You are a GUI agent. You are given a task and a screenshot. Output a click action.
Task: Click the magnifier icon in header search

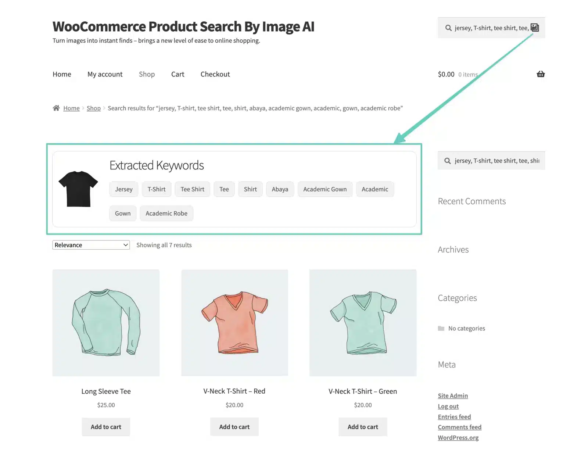pyautogui.click(x=448, y=28)
